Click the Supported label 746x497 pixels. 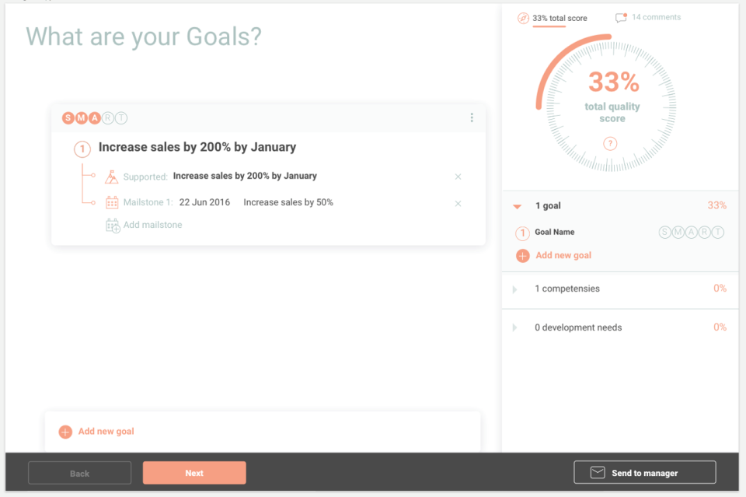click(x=145, y=177)
